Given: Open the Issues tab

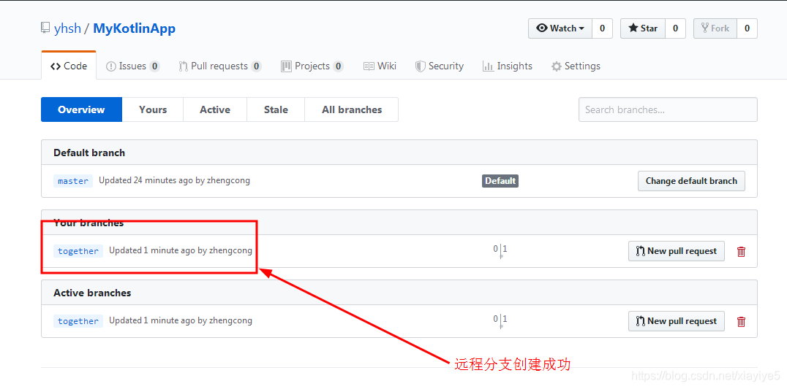Looking at the screenshot, I should tap(133, 66).
